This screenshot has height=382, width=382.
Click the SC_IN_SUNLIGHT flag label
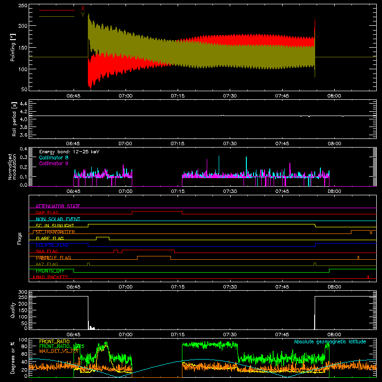[x=55, y=225]
